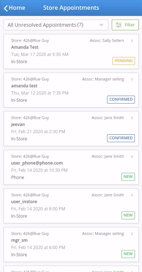Click the Home back link text
Image resolution: width=142 pixels, height=272 pixels.
(17, 8)
